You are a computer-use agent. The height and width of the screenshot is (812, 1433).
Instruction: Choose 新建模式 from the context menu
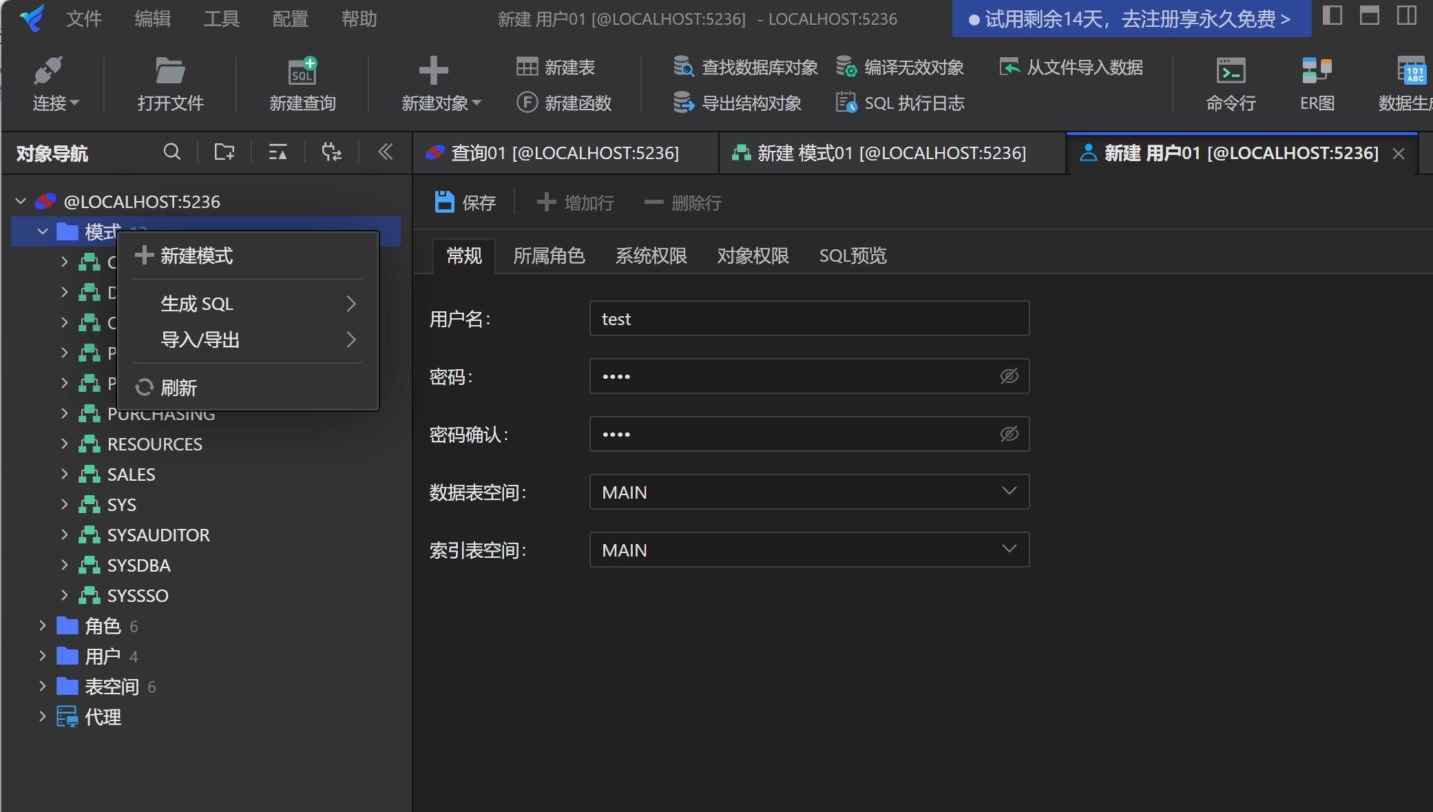248,256
